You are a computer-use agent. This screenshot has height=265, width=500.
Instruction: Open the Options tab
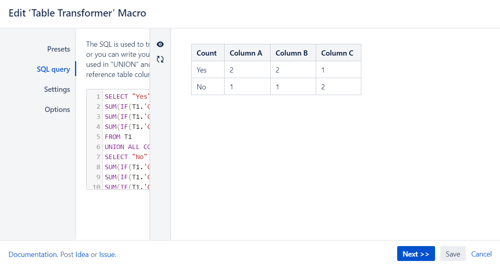coord(57,109)
